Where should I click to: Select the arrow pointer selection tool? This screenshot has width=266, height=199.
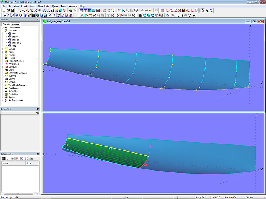pos(203,11)
